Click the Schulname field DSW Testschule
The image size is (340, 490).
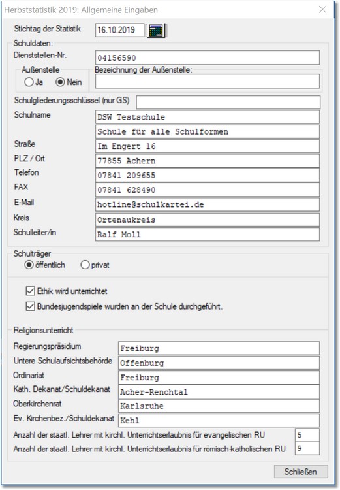tap(208, 117)
